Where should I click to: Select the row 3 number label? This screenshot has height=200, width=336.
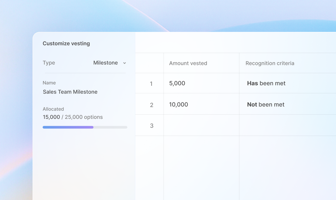(152, 126)
